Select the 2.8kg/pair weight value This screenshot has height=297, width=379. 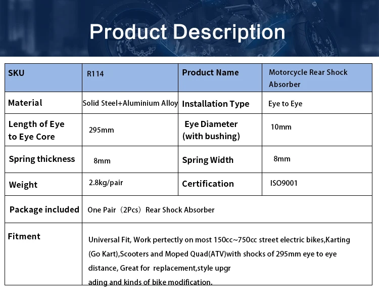pos(106,183)
